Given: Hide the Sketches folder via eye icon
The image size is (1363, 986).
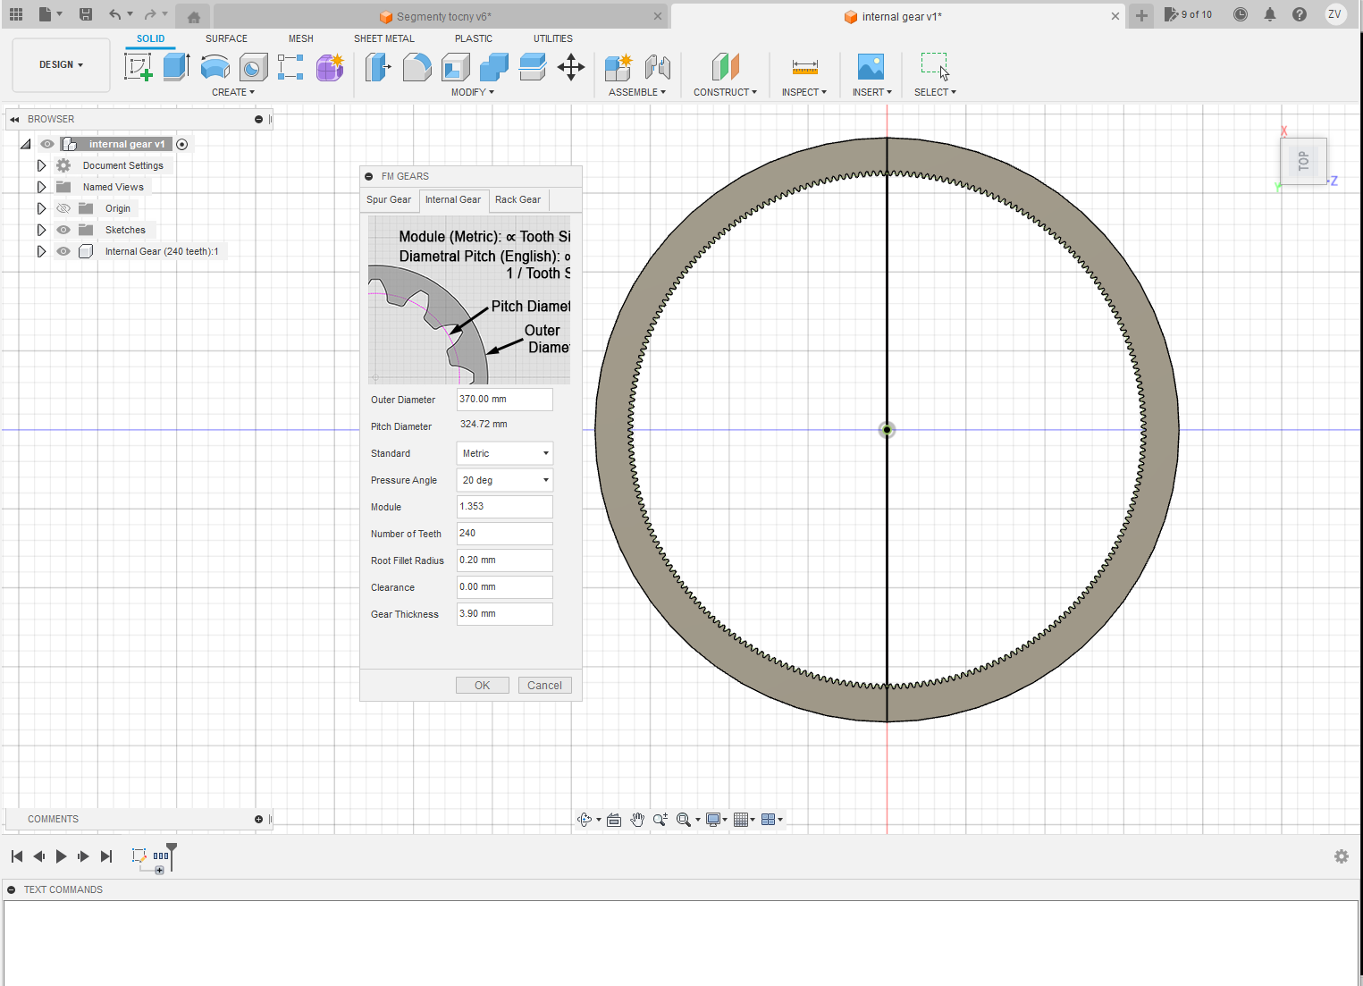Looking at the screenshot, I should 63,230.
